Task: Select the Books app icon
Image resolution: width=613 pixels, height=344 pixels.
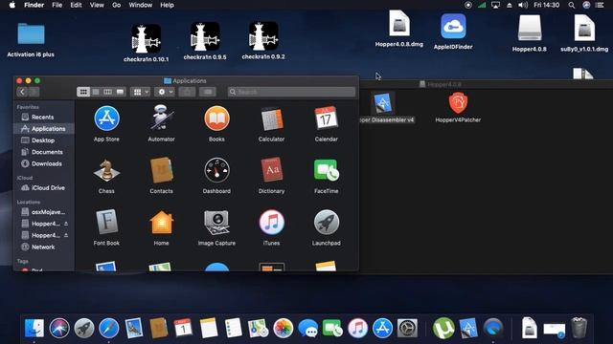Action: (x=216, y=118)
